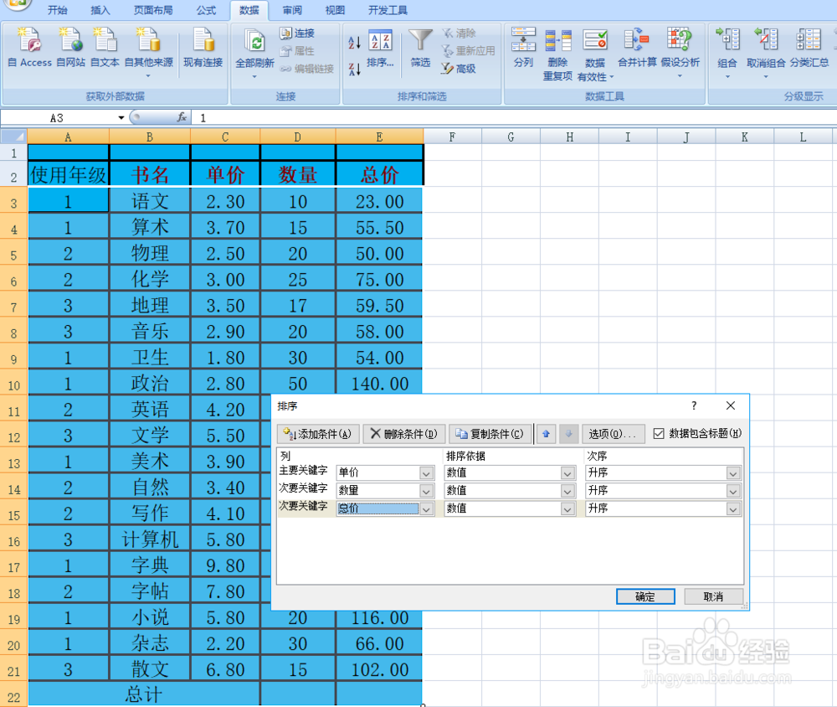Expand 升序 order dropdown for 总价

click(x=733, y=508)
